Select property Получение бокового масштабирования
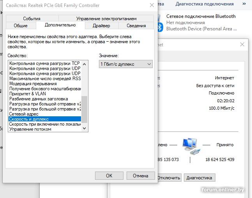Screen dimensions: 252x198 (45, 89)
